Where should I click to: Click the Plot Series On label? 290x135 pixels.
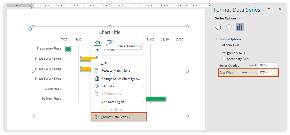tap(229, 45)
